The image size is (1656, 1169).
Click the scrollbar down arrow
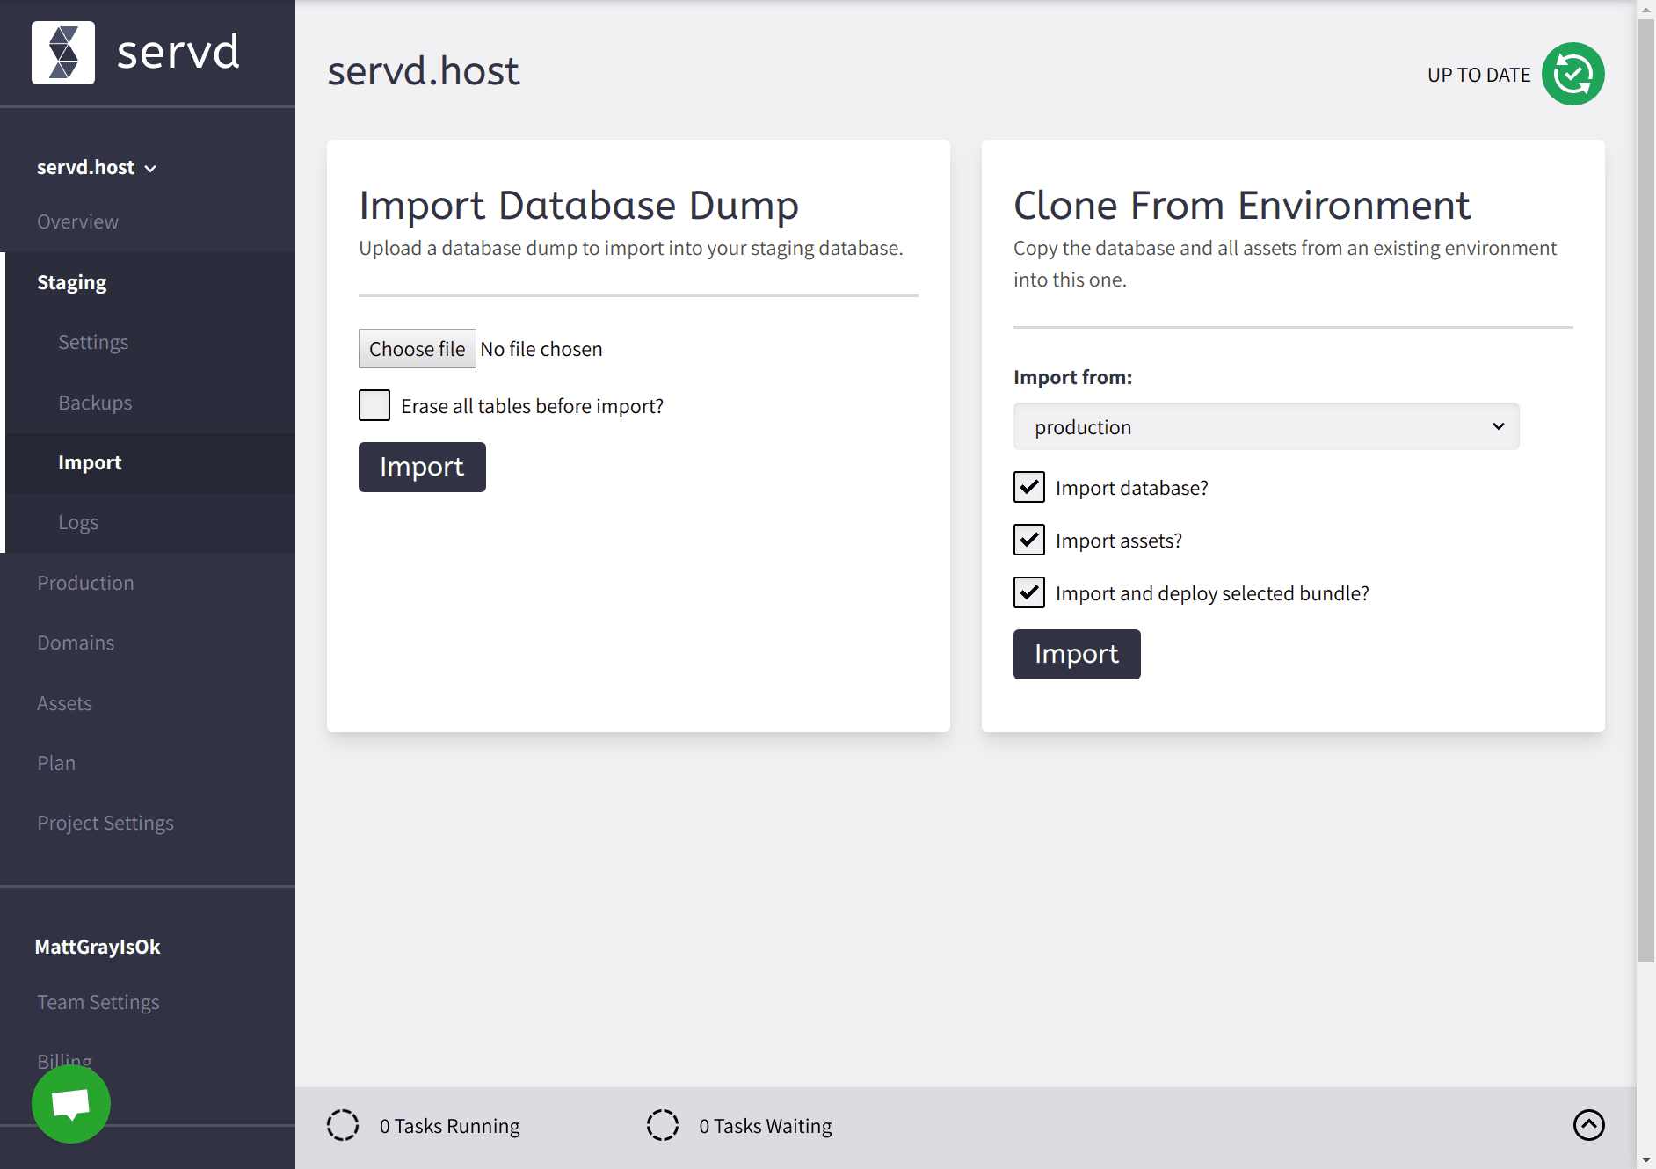1645,1158
